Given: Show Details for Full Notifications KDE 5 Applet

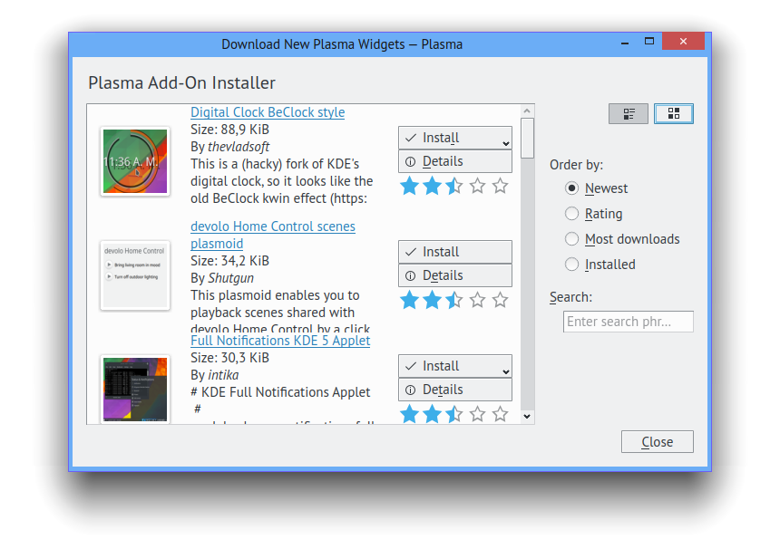Looking at the screenshot, I should [455, 390].
